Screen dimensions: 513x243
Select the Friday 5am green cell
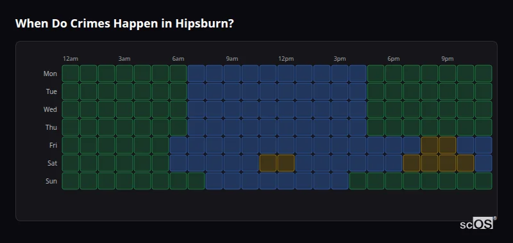click(160, 145)
